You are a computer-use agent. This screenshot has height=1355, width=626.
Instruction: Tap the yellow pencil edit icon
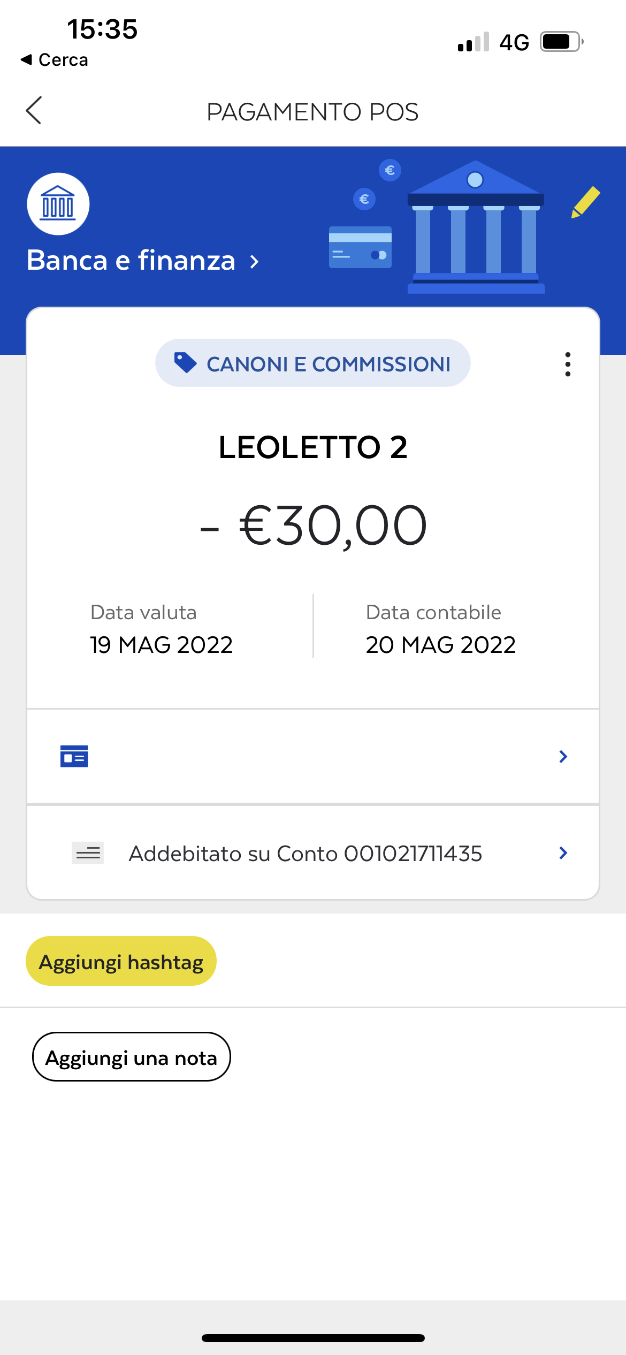click(x=585, y=202)
